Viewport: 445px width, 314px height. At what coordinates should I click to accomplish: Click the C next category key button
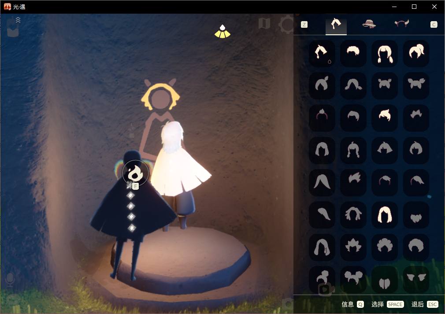[x=434, y=25]
